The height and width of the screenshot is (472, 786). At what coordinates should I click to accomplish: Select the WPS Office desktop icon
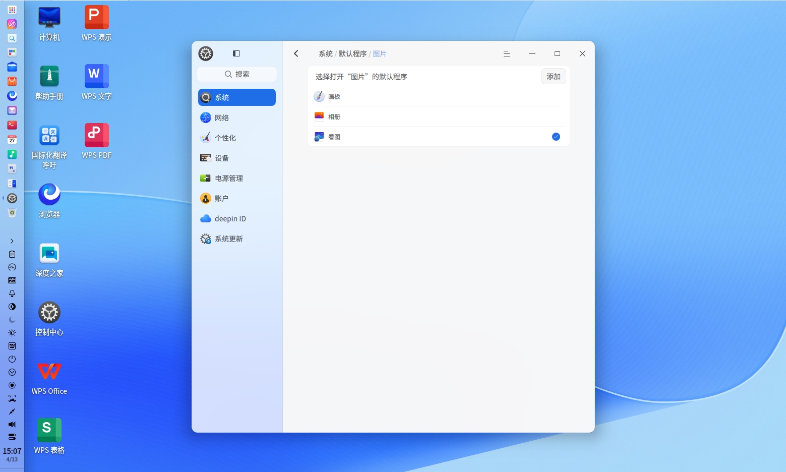pos(49,378)
